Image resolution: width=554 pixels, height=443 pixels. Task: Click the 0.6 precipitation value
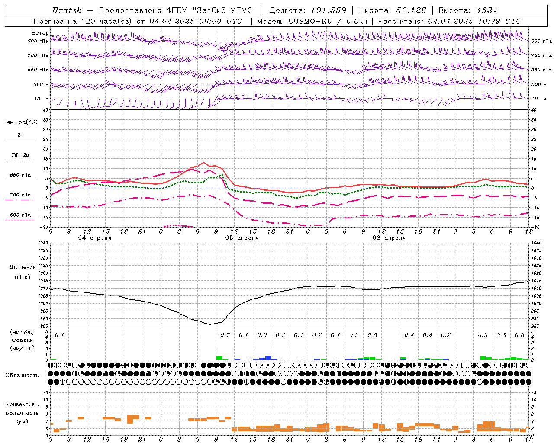click(x=501, y=335)
